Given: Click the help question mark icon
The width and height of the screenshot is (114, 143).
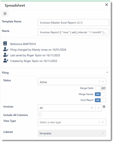Looking at the screenshot, I should coord(5,14).
